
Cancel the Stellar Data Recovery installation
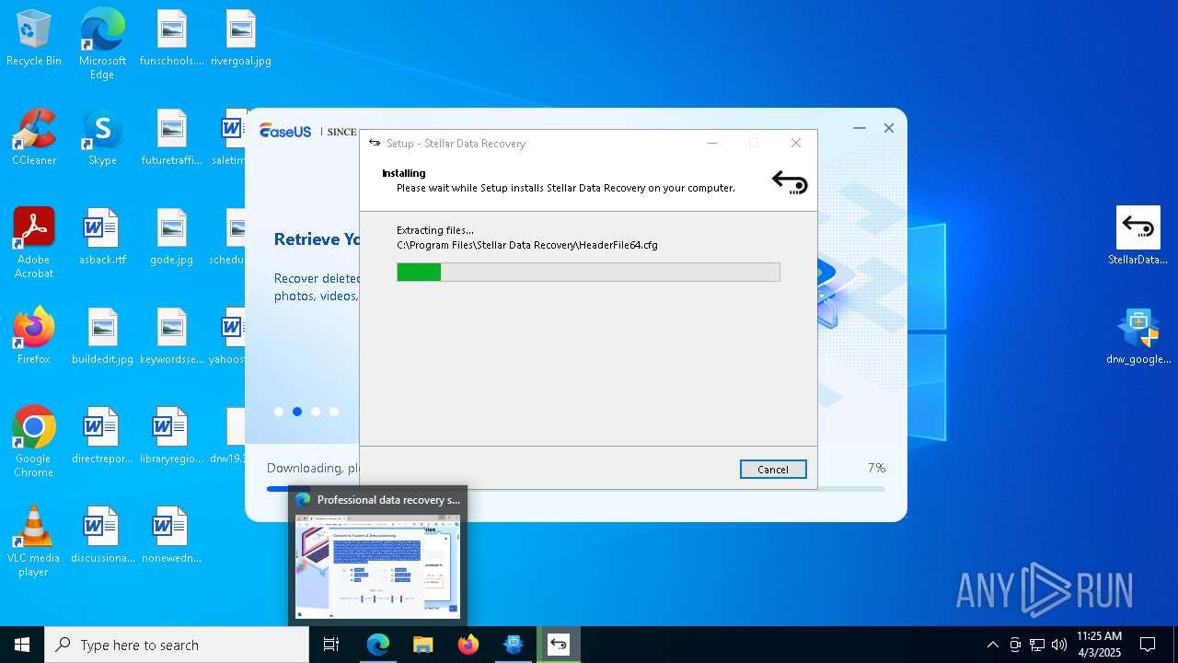773,470
